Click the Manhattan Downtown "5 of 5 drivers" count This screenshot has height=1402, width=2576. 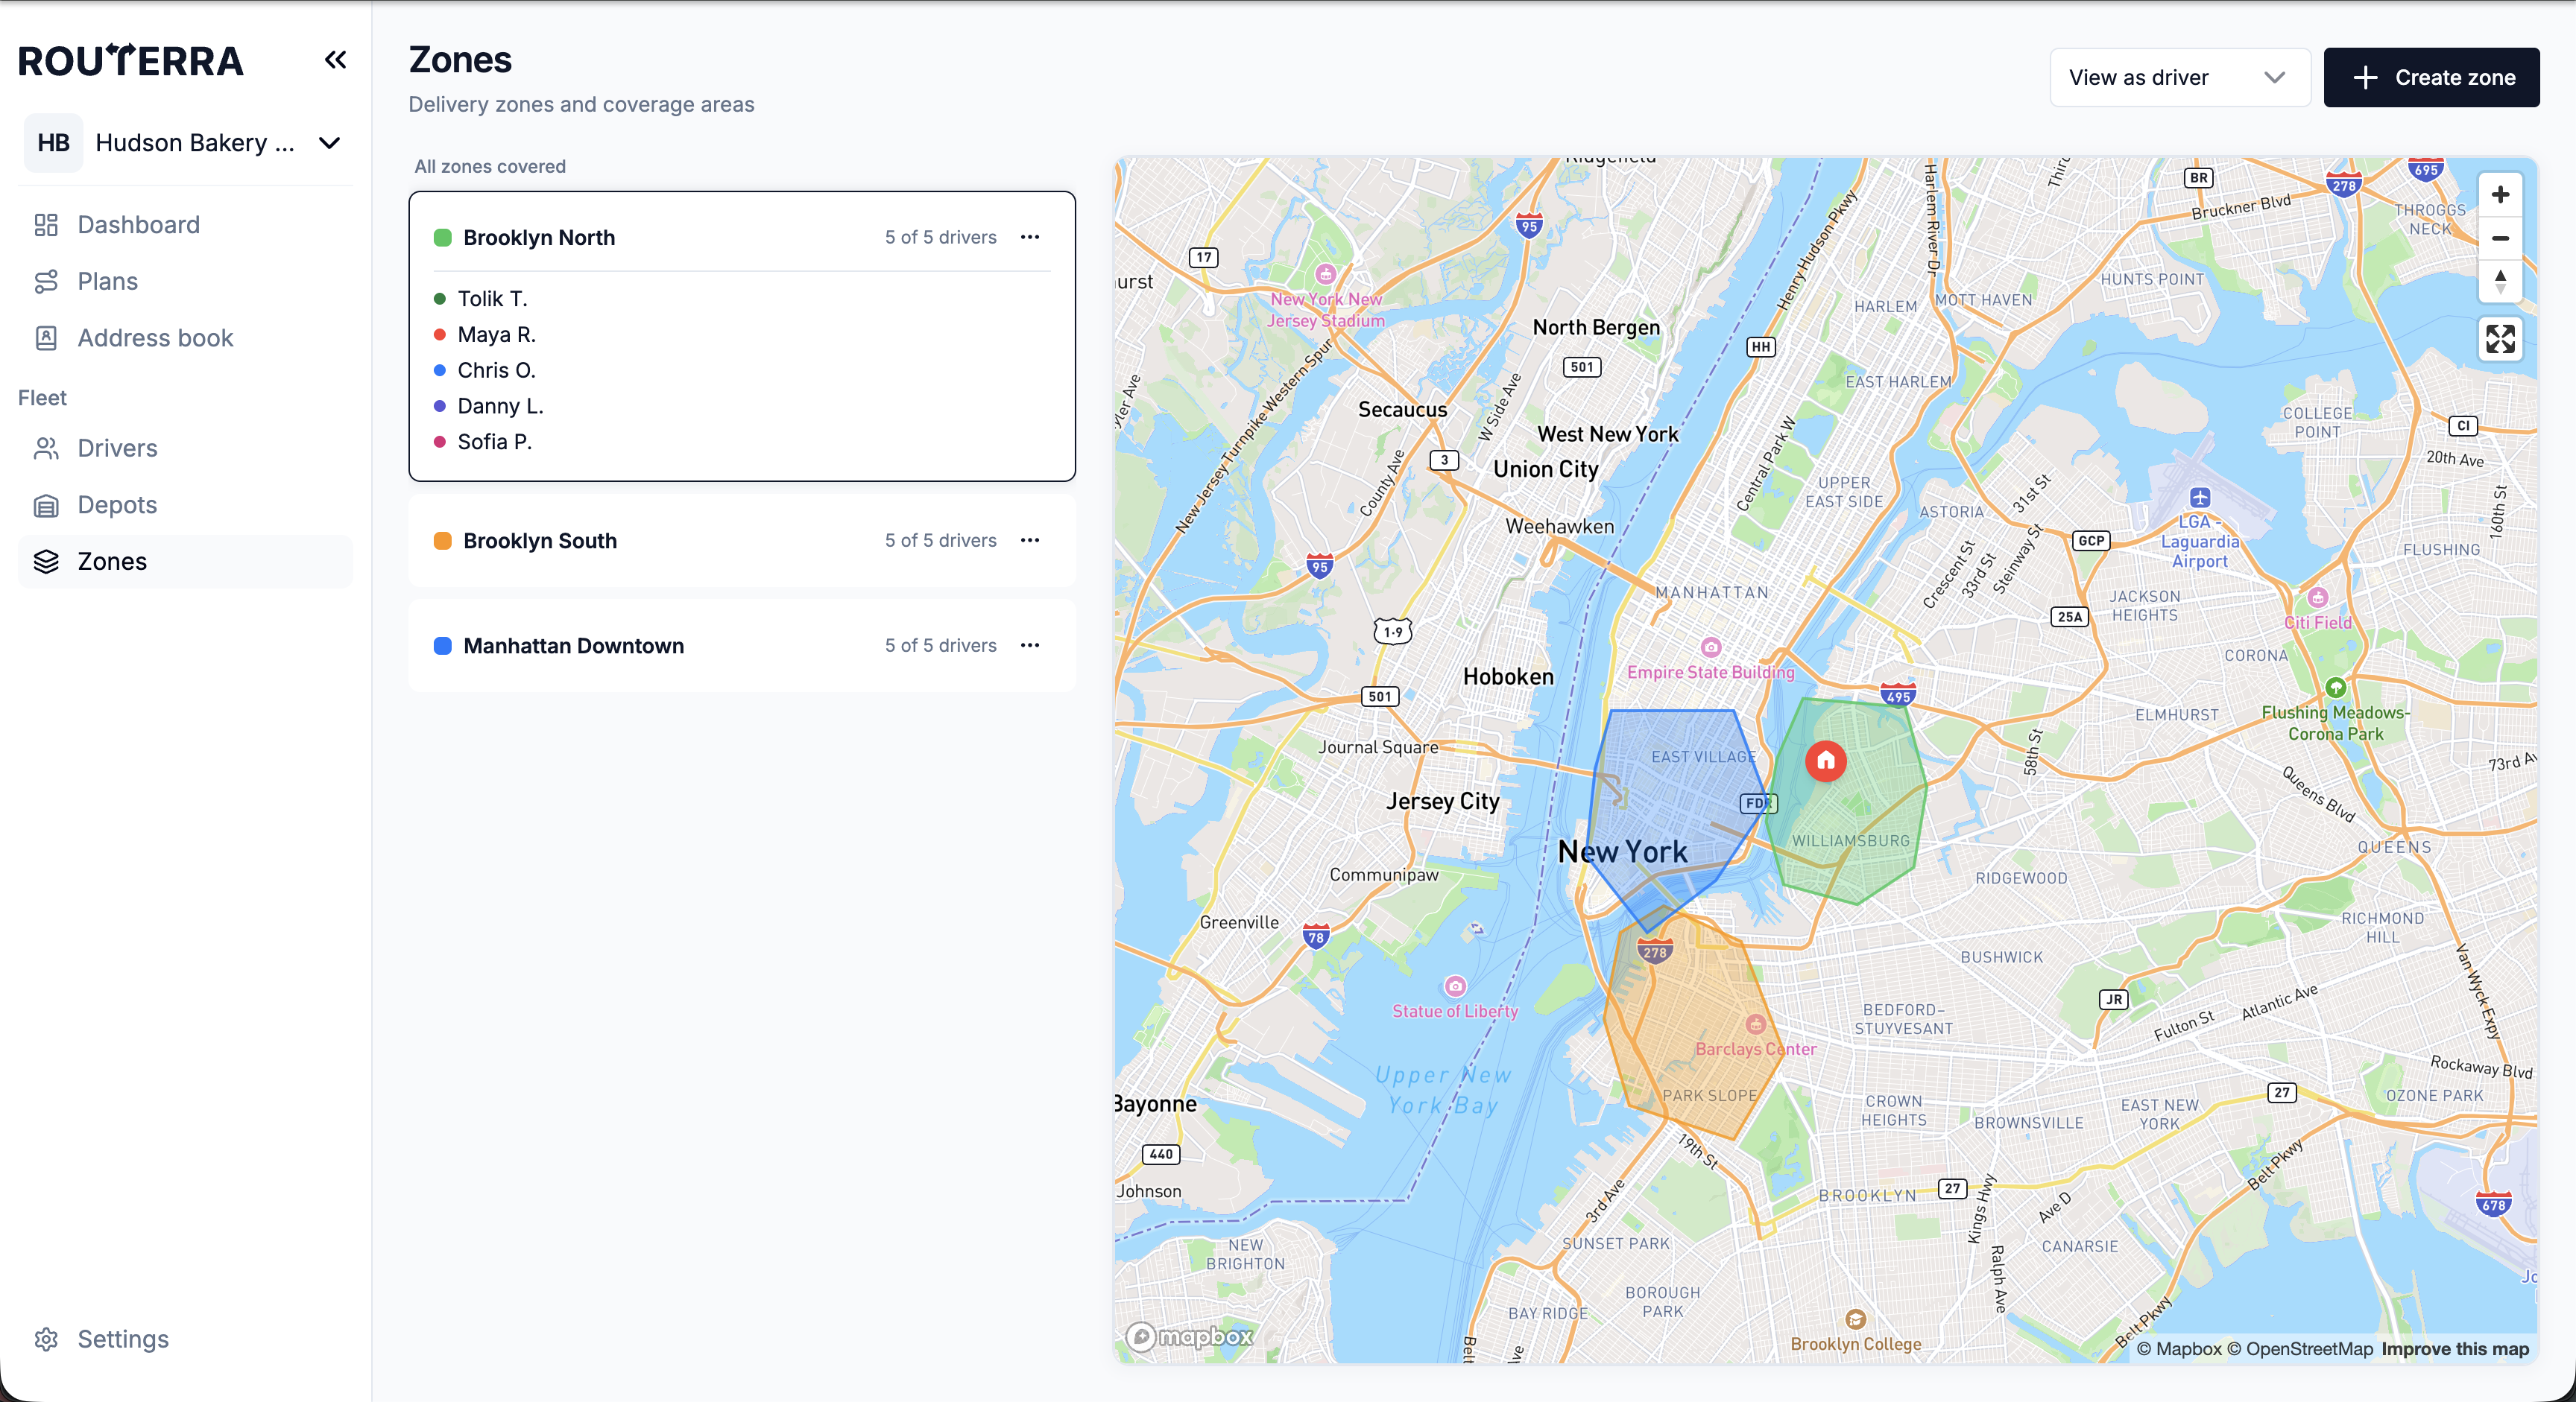click(x=940, y=646)
